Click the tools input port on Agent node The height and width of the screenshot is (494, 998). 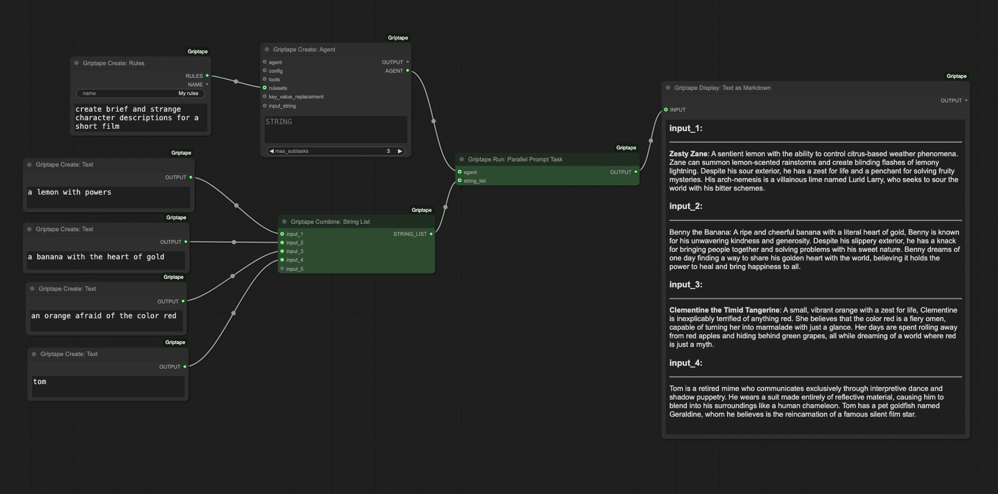click(265, 79)
